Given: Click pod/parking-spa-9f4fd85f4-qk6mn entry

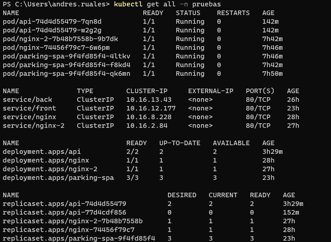Looking at the screenshot, I should click(66, 74).
